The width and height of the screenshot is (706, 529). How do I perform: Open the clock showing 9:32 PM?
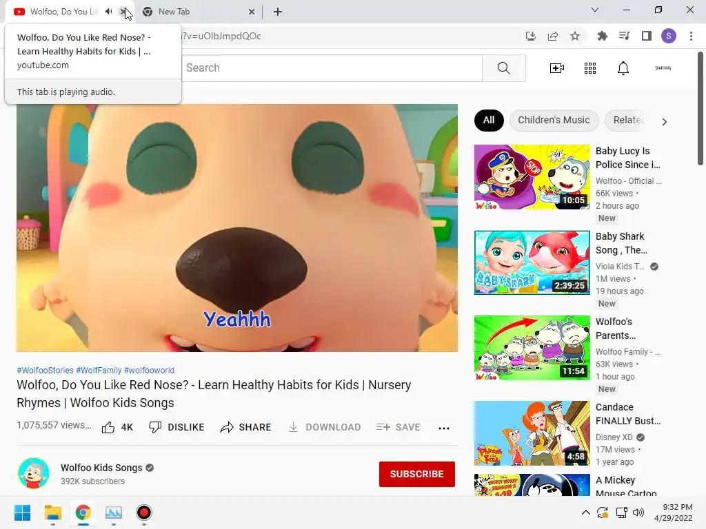(674, 512)
